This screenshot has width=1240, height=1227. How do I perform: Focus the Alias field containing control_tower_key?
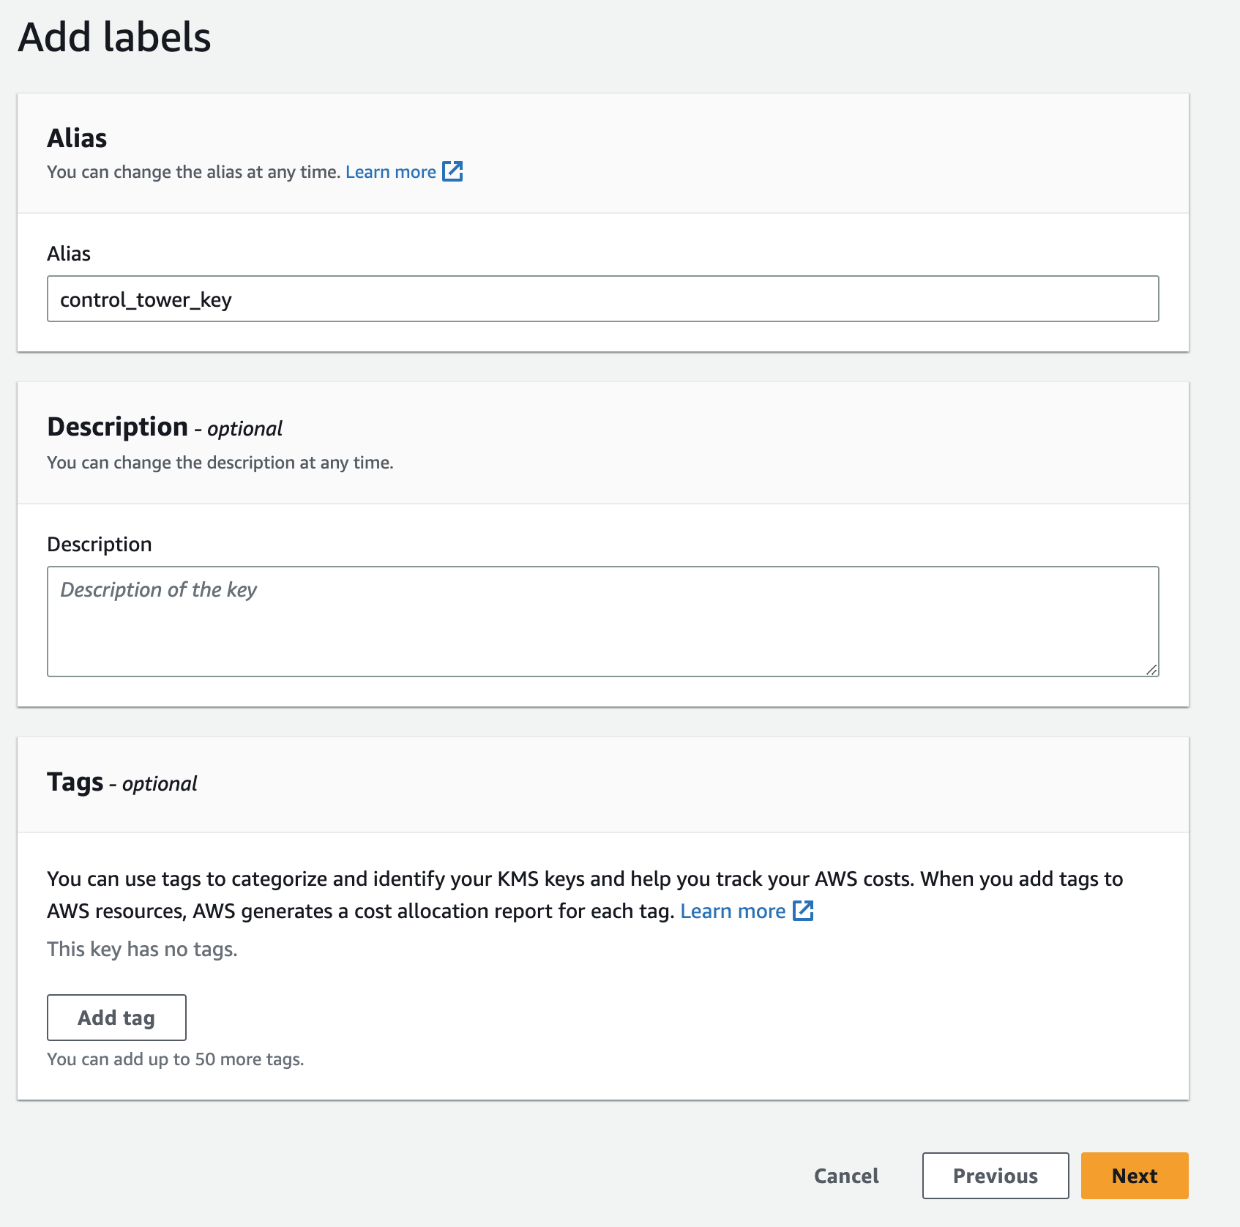(602, 299)
